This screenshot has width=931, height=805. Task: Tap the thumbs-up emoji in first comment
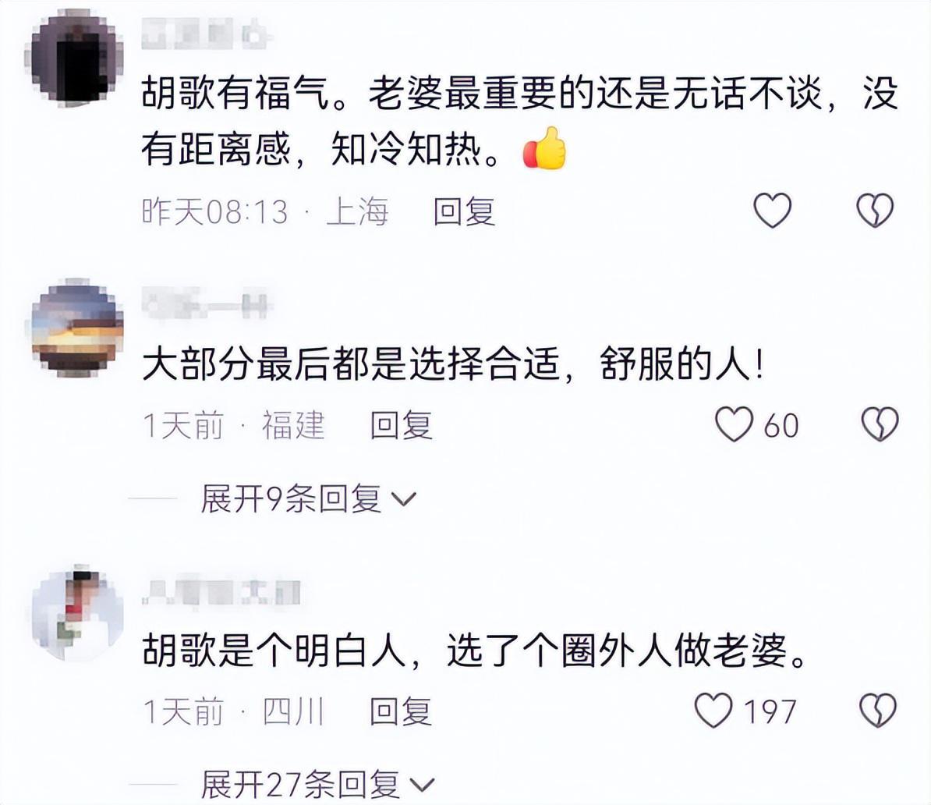pos(544,148)
